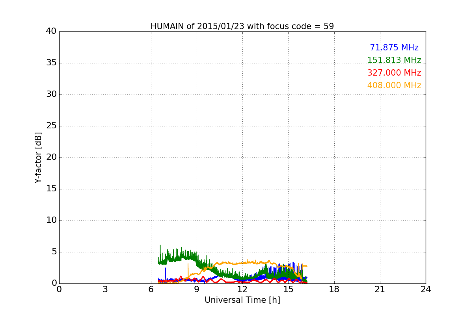The image size is (473, 315).
Task: Click the Universal Time [h] axis label
Action: [242, 300]
